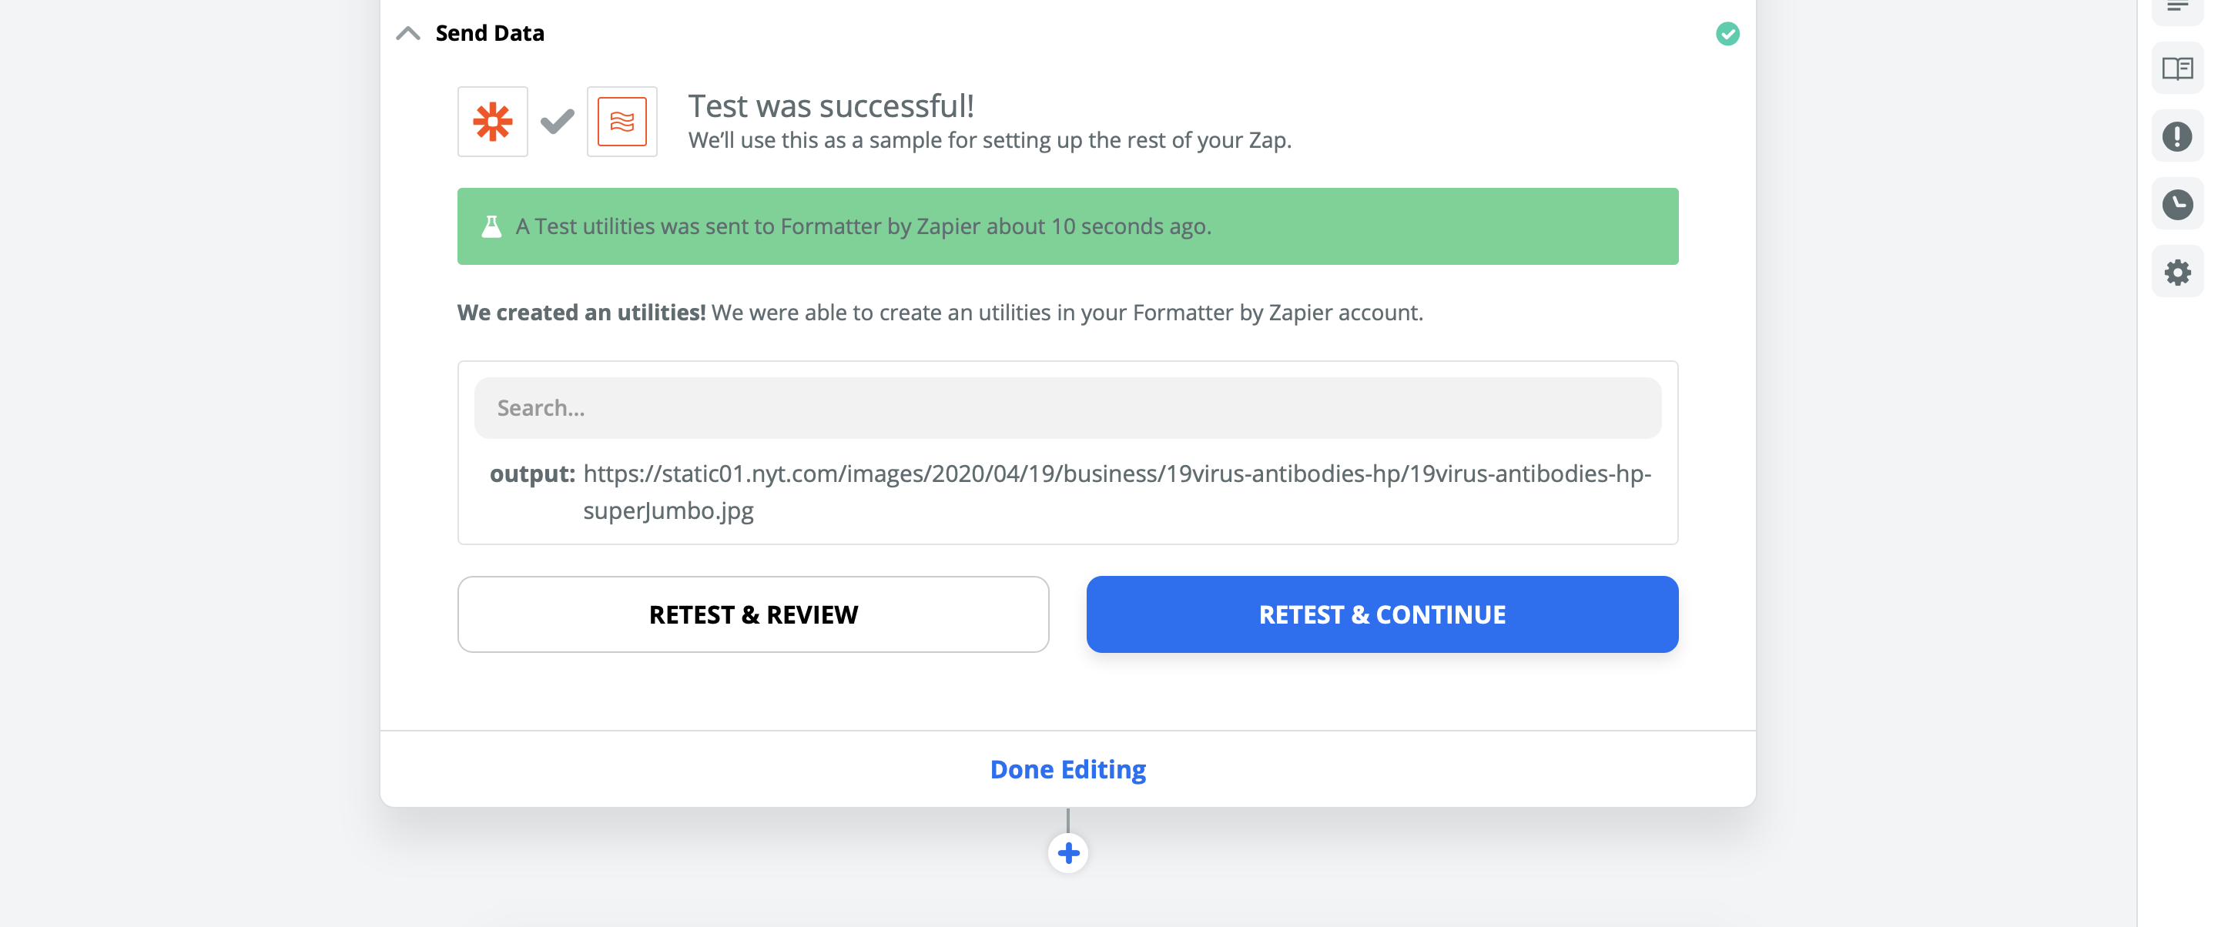The width and height of the screenshot is (2218, 927).
Task: Add a step with the plus button
Action: click(x=1067, y=853)
